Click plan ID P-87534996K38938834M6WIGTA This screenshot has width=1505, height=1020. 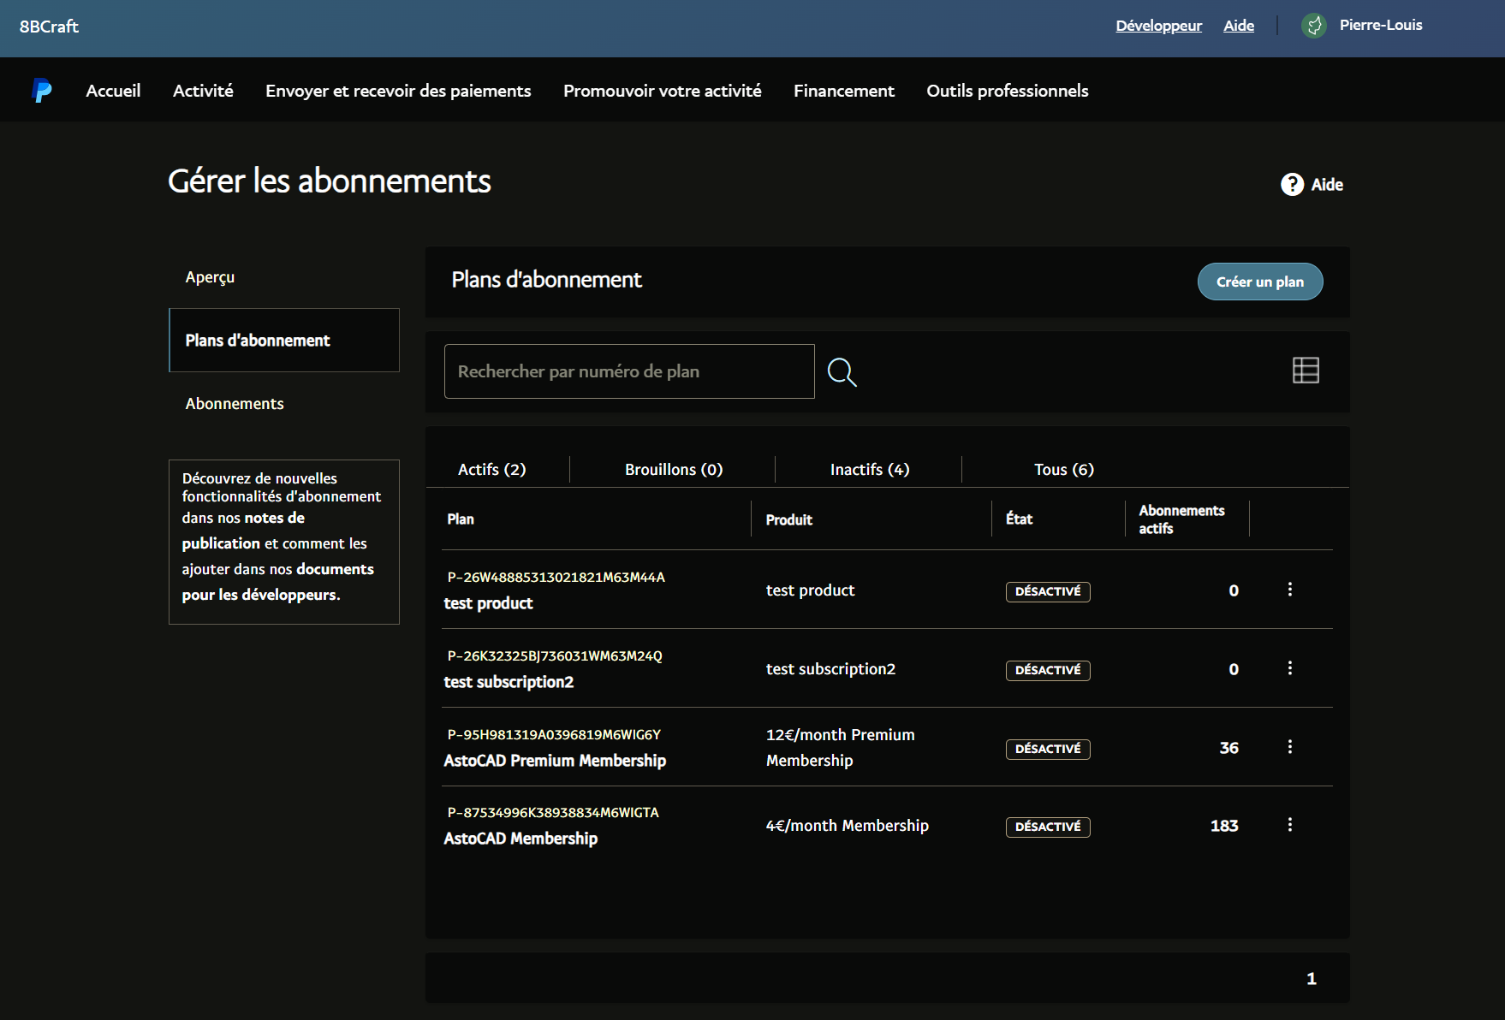pos(553,813)
